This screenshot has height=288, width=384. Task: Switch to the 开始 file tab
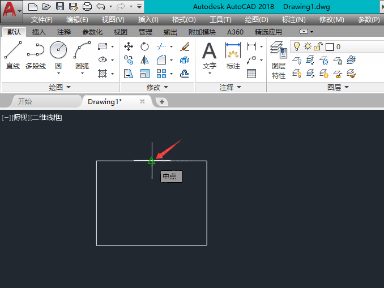point(25,101)
